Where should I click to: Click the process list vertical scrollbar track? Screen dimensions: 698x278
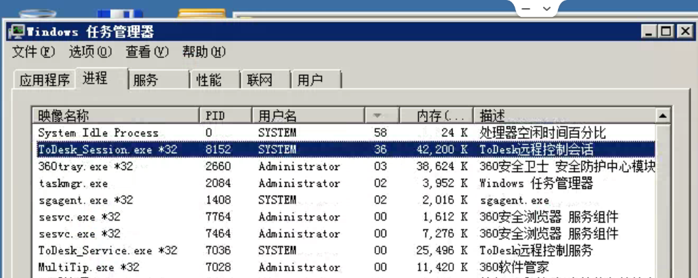tap(663, 200)
